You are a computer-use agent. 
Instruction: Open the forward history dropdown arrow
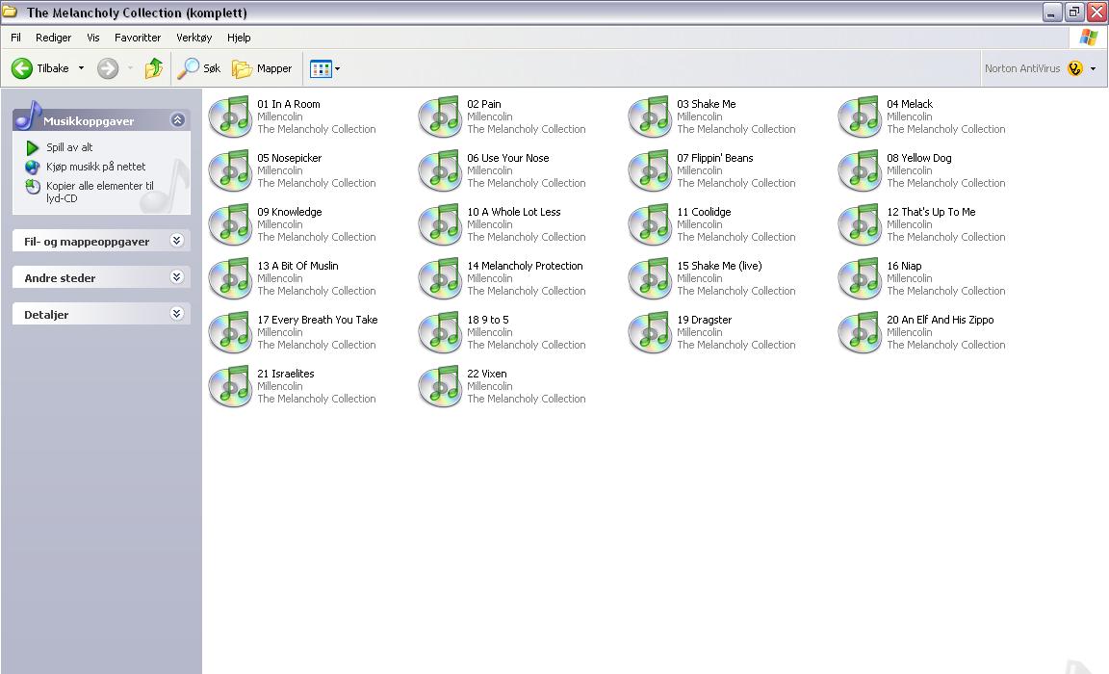[x=130, y=68]
